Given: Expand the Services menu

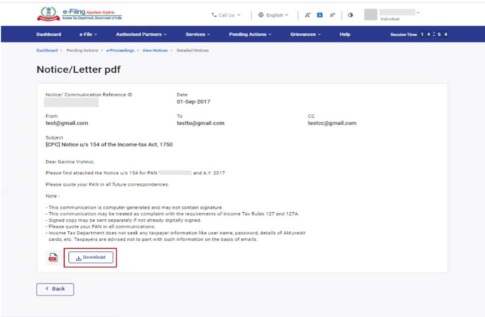Looking at the screenshot, I should (197, 34).
